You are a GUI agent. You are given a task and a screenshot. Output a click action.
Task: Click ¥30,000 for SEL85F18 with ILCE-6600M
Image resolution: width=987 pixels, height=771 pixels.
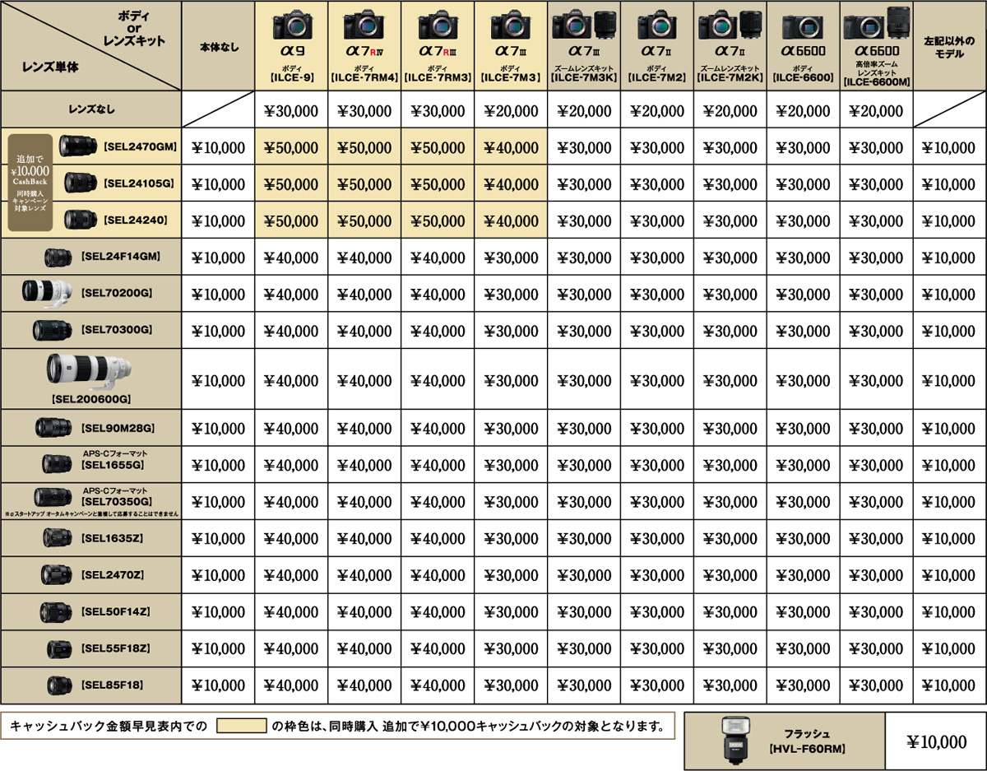[x=876, y=685]
